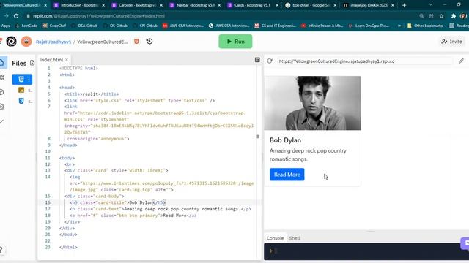Select the CSS file in Files list

coord(24,101)
